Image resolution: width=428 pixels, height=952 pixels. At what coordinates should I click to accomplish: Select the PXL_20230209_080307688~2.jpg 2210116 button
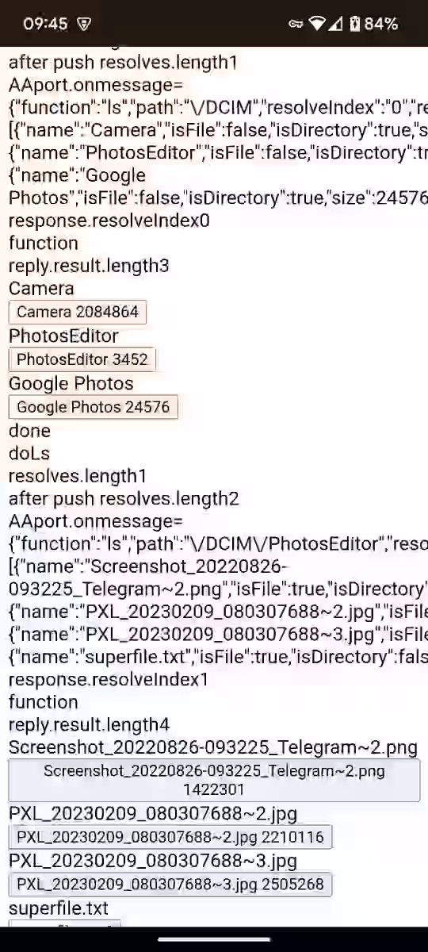coord(170,837)
